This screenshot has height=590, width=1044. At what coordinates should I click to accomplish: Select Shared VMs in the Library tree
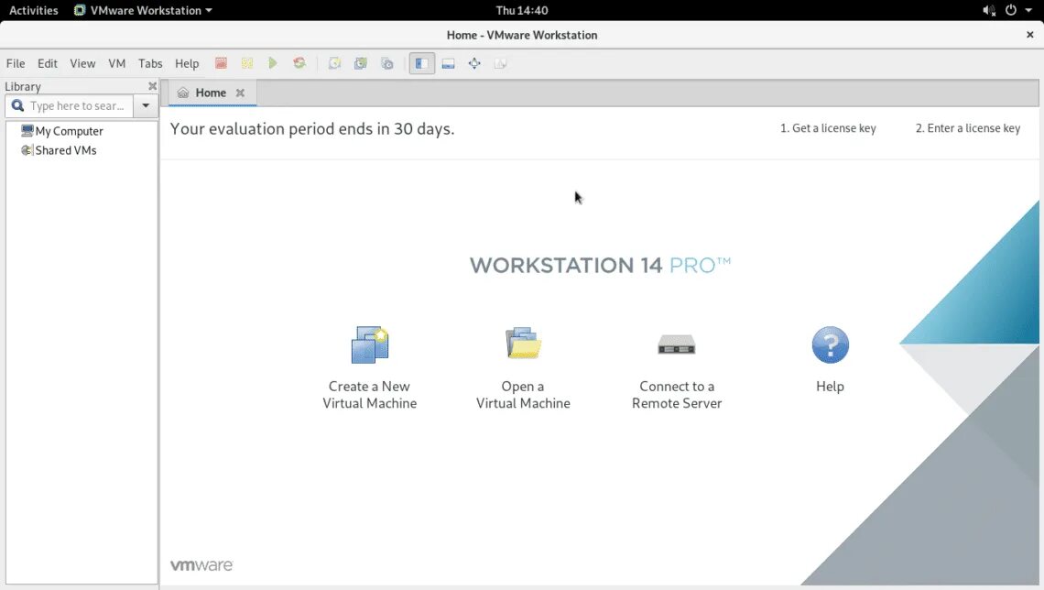(x=59, y=150)
